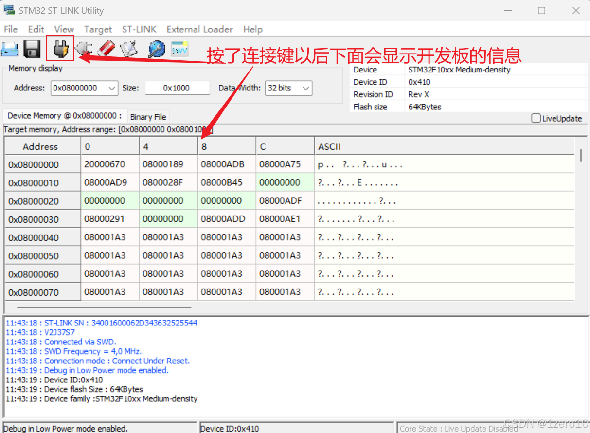Select cell 08000AE1
Screen dimensions: 590x433
286,219
